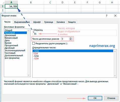Viewport: 120px width, 102px height.
Task: Enable Разделитель групп разрядов checkbox
Action: (33, 44)
